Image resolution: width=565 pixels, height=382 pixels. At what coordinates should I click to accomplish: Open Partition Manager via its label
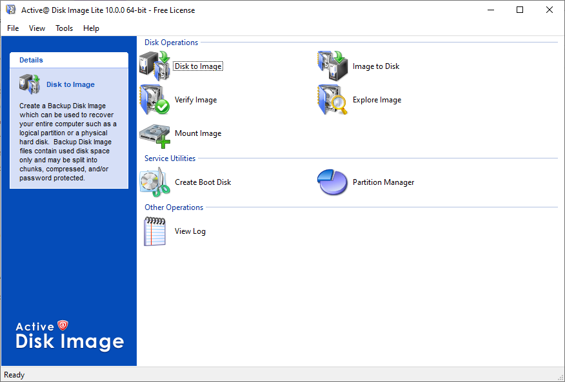point(383,182)
